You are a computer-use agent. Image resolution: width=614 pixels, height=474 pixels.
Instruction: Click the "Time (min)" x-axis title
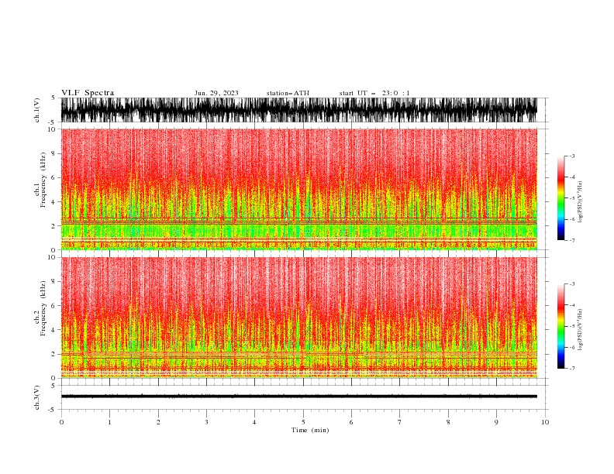pos(310,430)
